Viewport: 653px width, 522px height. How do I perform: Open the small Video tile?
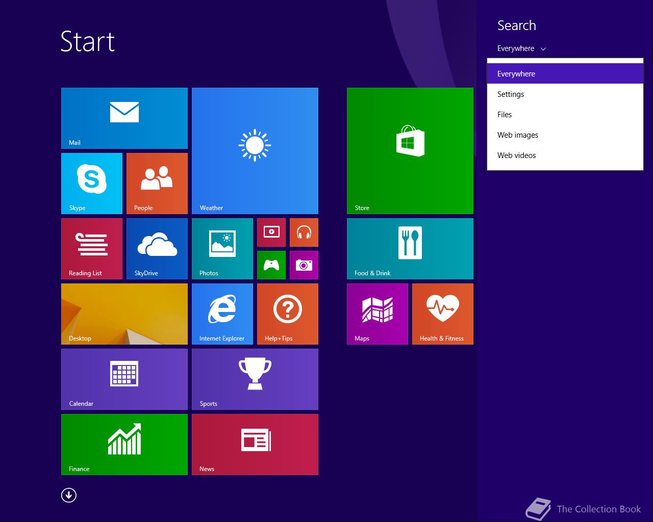click(x=271, y=232)
